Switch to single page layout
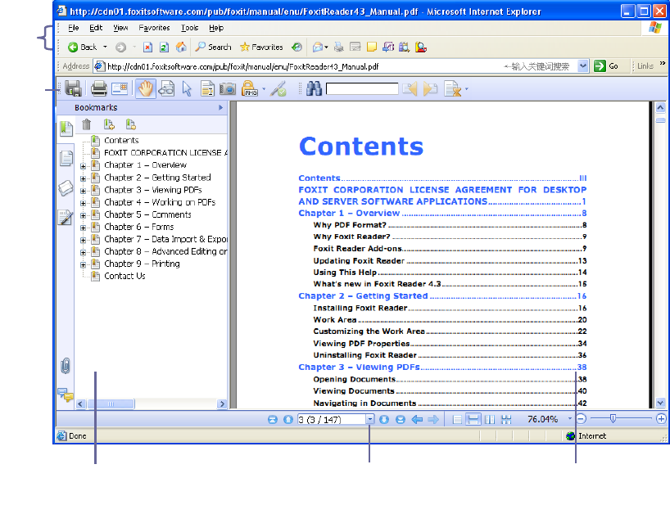The width and height of the screenshot is (670, 514). [457, 420]
